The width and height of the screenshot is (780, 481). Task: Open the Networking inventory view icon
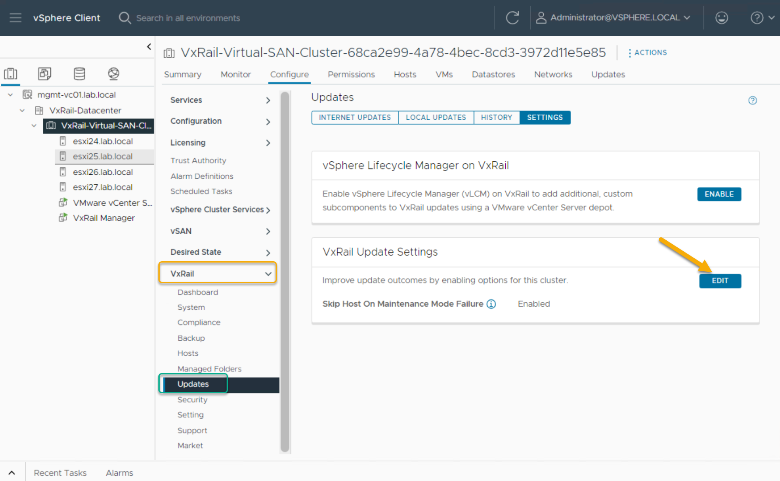tap(113, 74)
